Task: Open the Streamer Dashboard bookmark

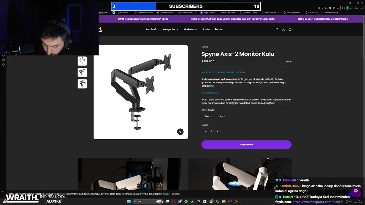Action: 144,13
